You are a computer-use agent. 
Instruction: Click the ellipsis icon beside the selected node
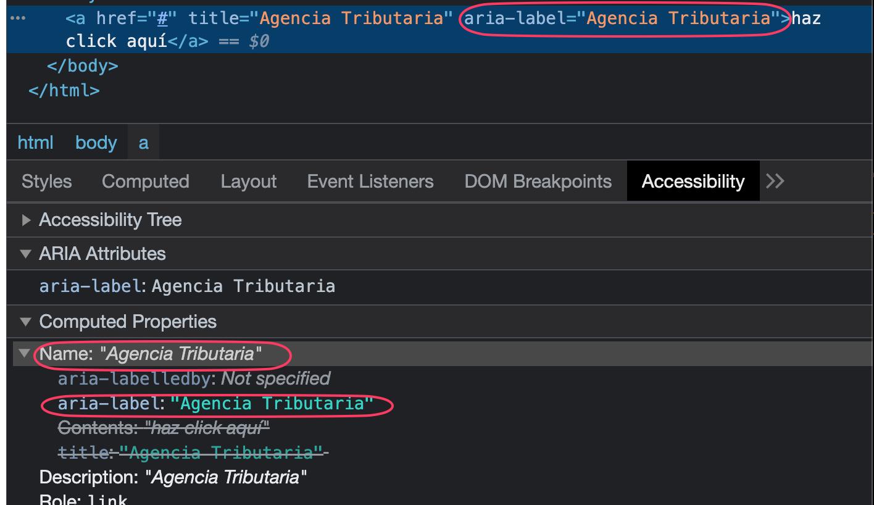[x=18, y=19]
